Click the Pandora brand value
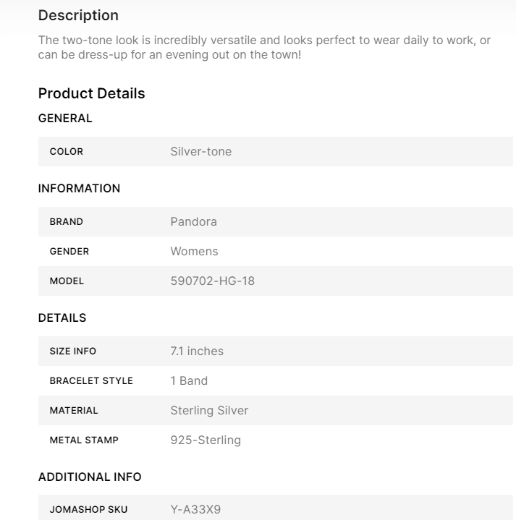Viewport: 516px width, 520px height. 193,222
